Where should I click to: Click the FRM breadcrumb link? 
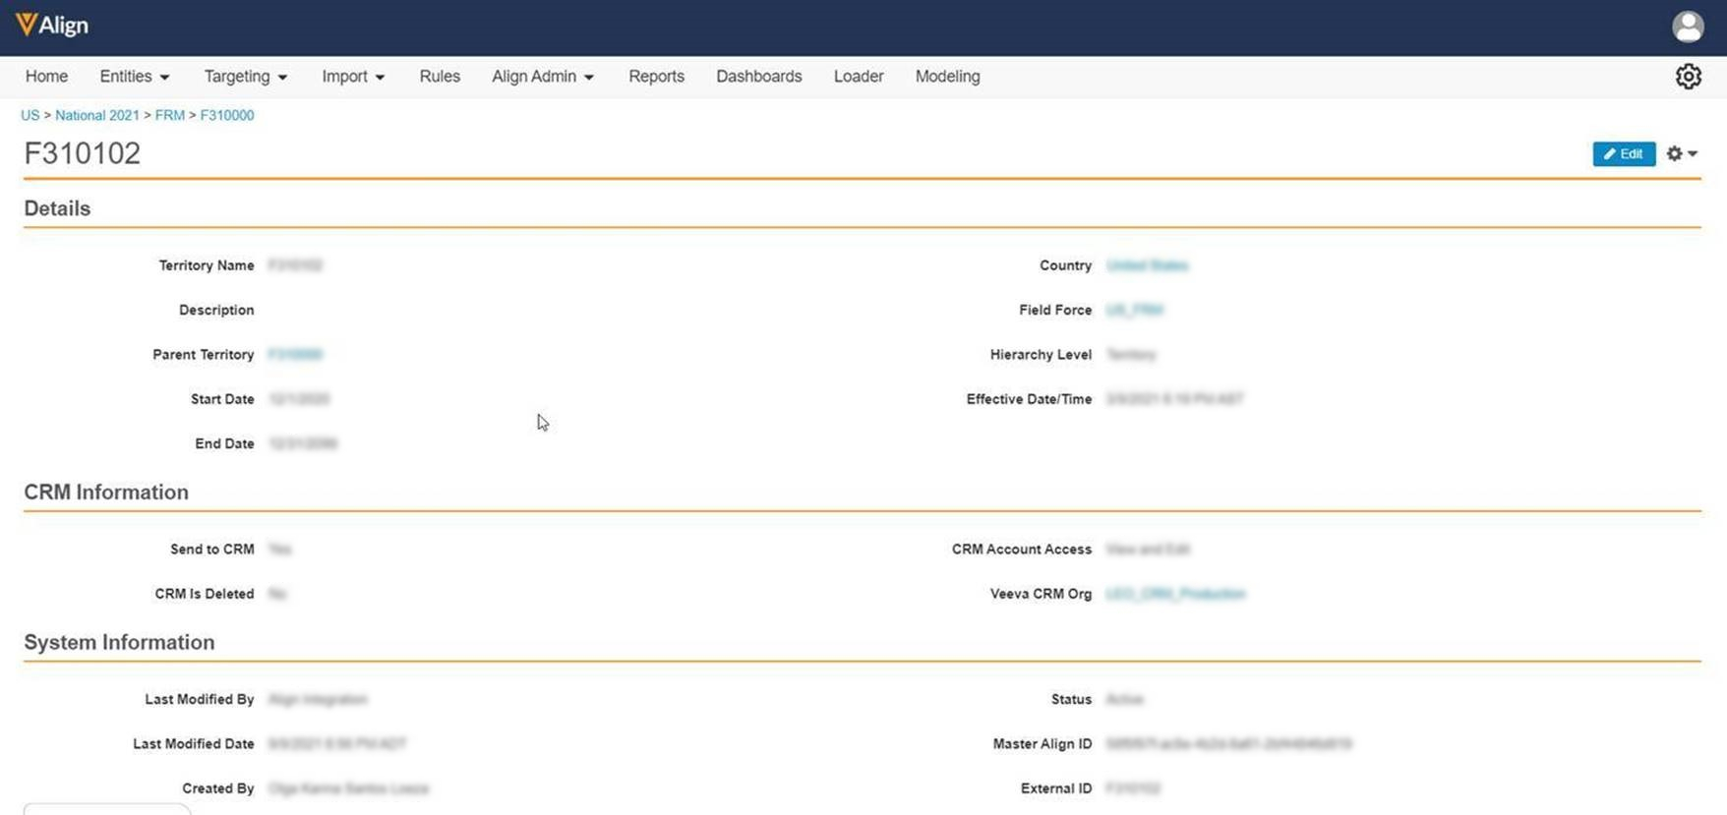pos(170,115)
